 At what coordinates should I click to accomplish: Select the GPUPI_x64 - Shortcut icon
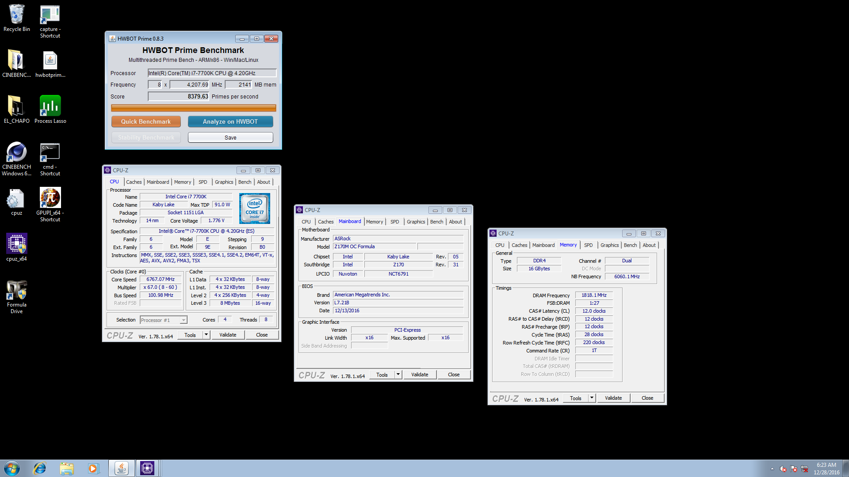[50, 205]
